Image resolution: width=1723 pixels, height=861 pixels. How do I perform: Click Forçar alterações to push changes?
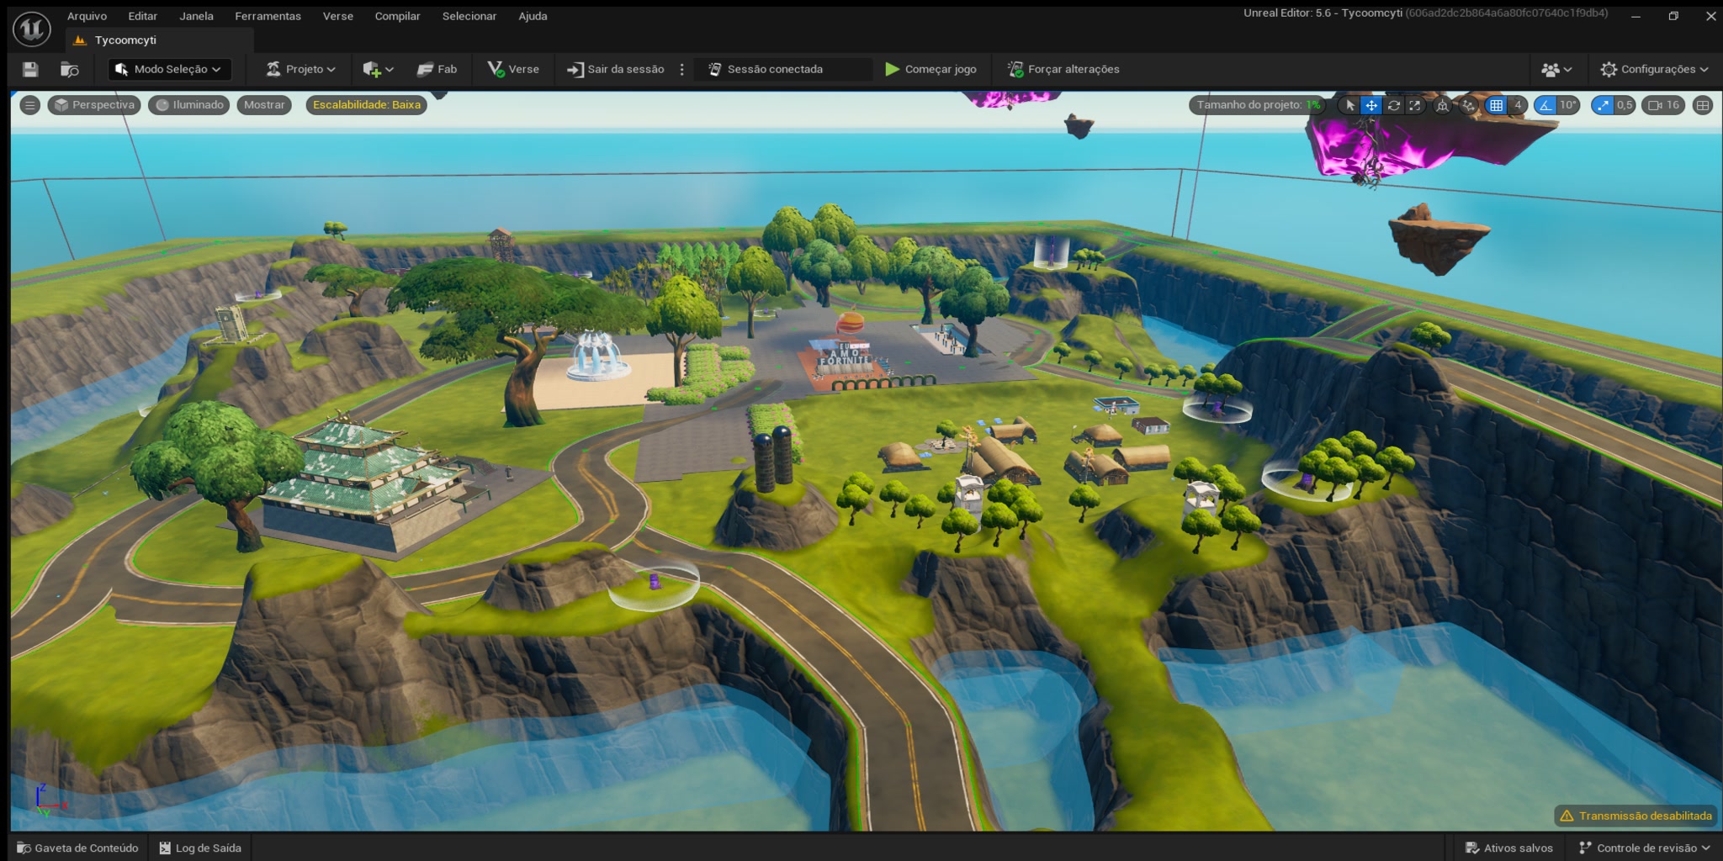1063,69
